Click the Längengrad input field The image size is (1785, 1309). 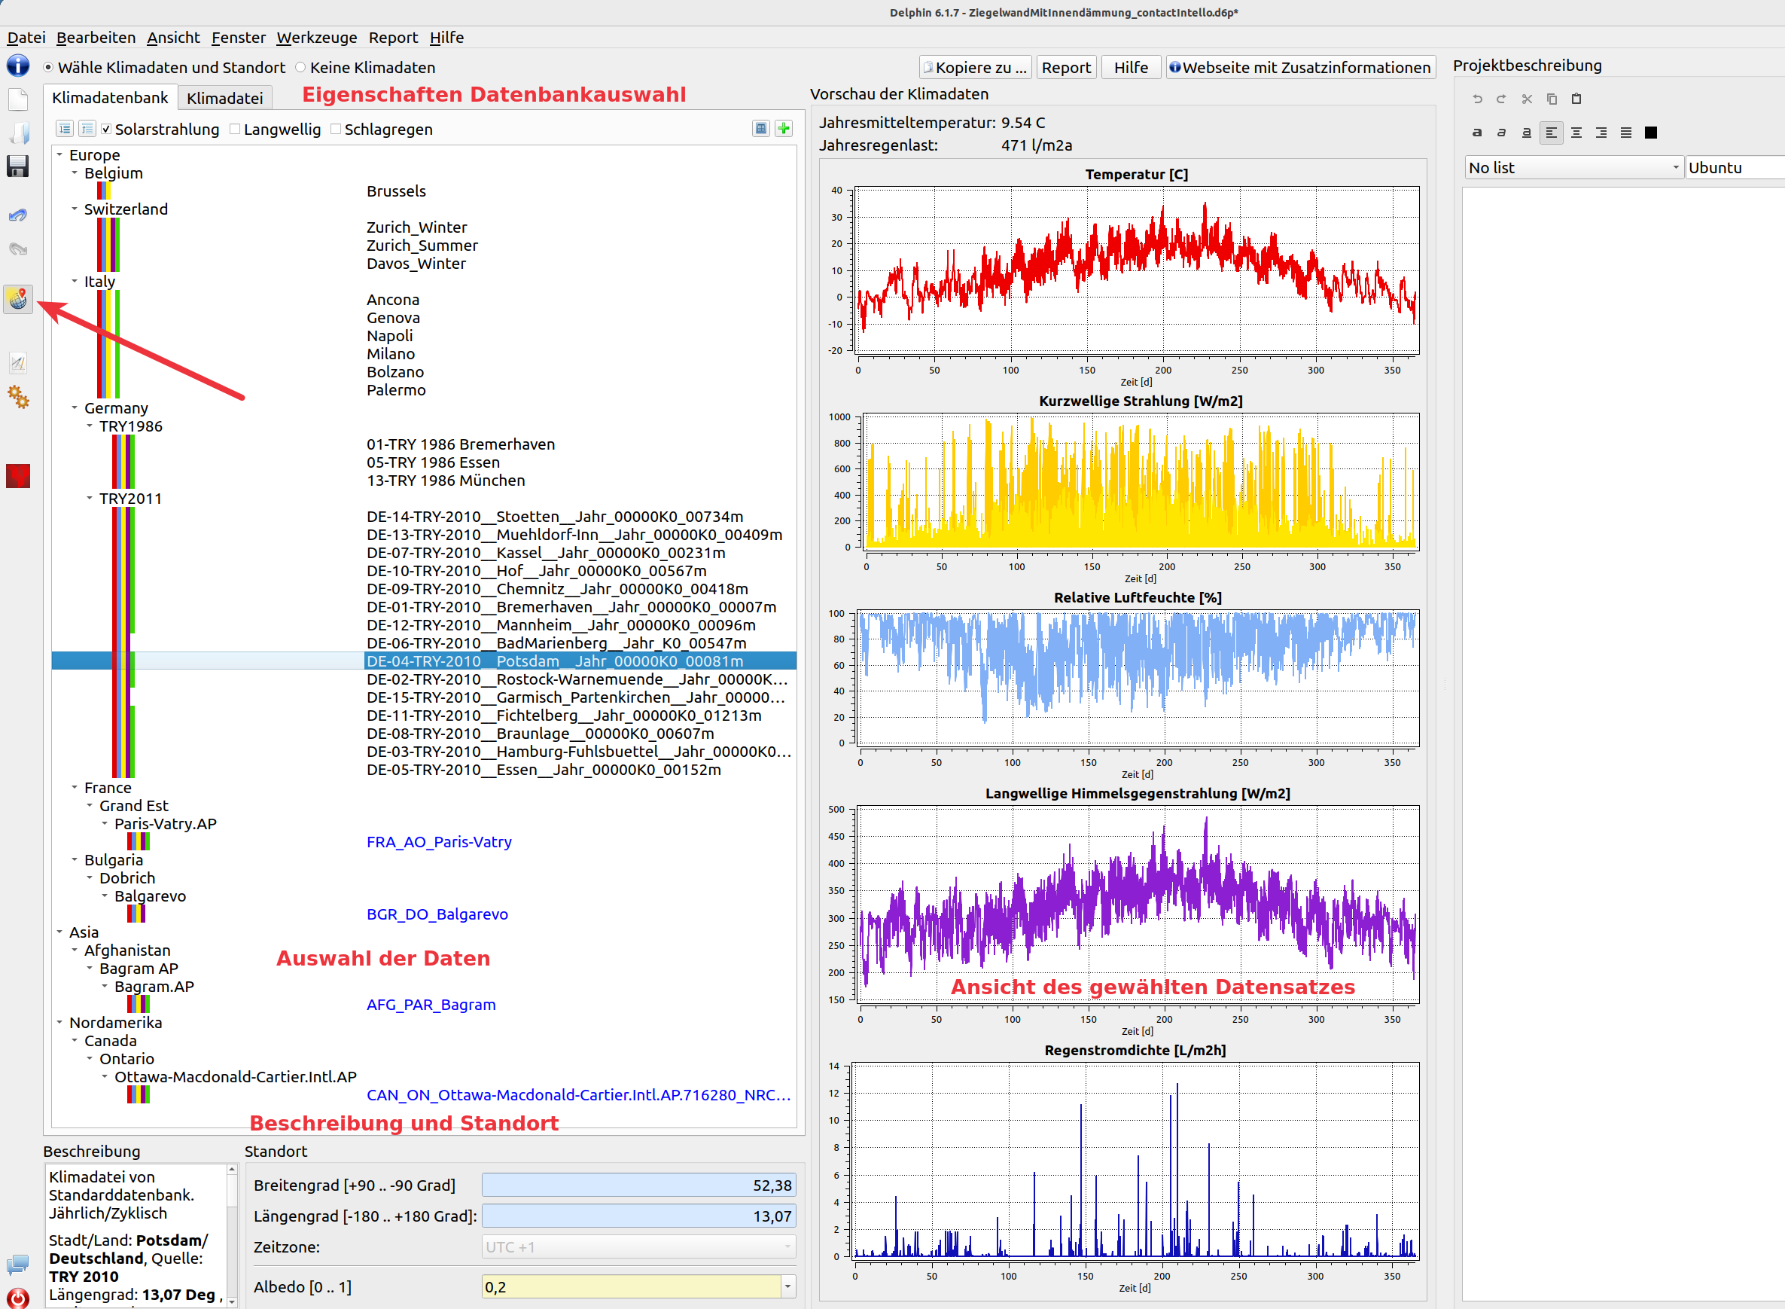click(638, 1216)
